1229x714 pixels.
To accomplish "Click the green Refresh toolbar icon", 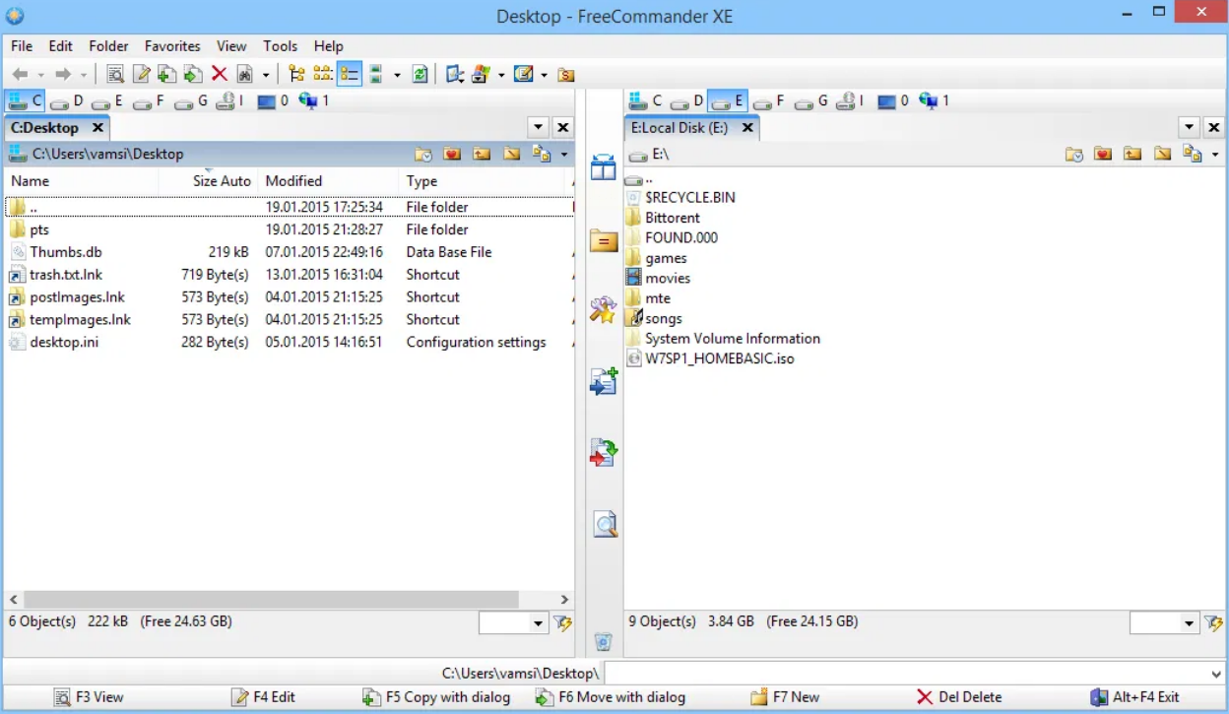I will pyautogui.click(x=420, y=74).
